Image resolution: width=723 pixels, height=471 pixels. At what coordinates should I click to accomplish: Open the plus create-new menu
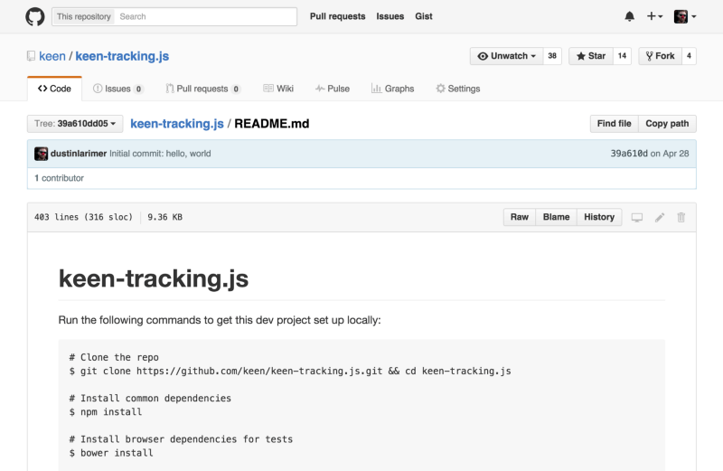[654, 16]
